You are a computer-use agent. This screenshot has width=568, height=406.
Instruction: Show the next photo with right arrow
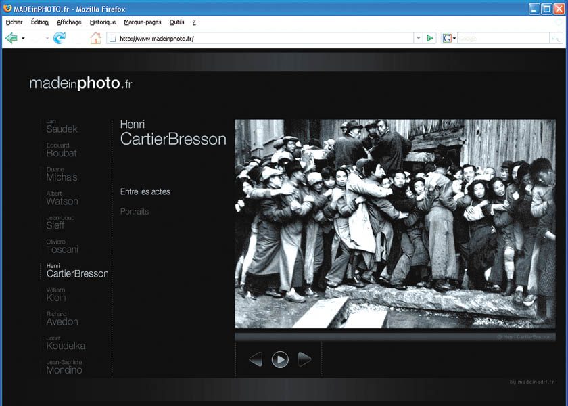[304, 359]
